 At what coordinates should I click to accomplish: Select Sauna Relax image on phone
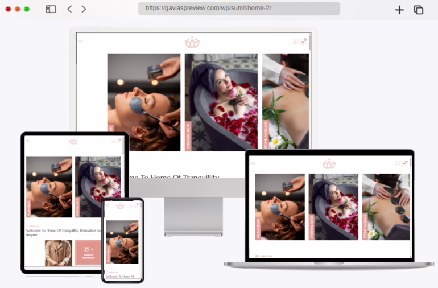[x=122, y=242]
